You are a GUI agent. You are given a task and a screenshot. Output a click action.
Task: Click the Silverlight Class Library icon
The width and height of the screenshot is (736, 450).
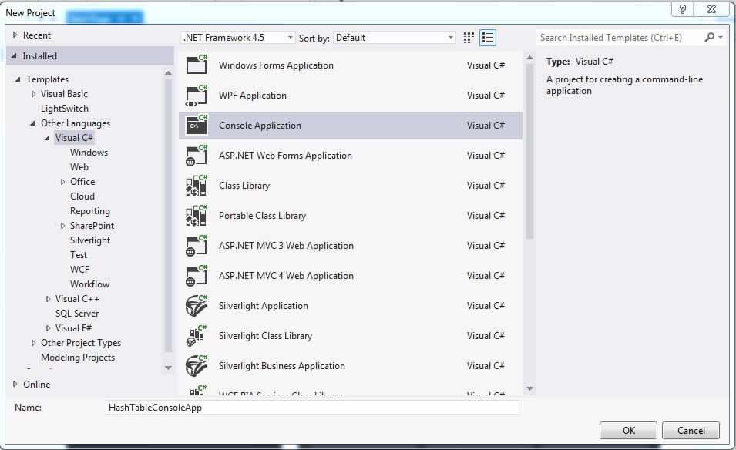pos(197,335)
